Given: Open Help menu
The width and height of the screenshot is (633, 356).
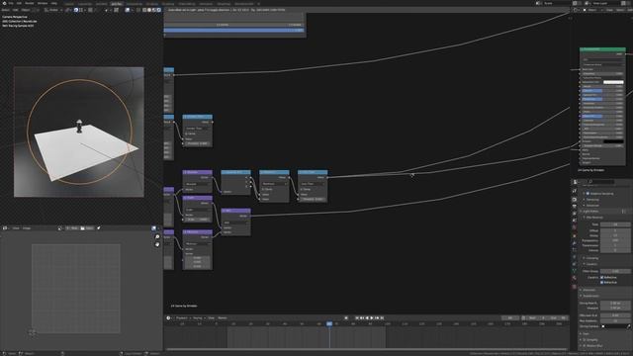Looking at the screenshot, I should [x=53, y=3].
